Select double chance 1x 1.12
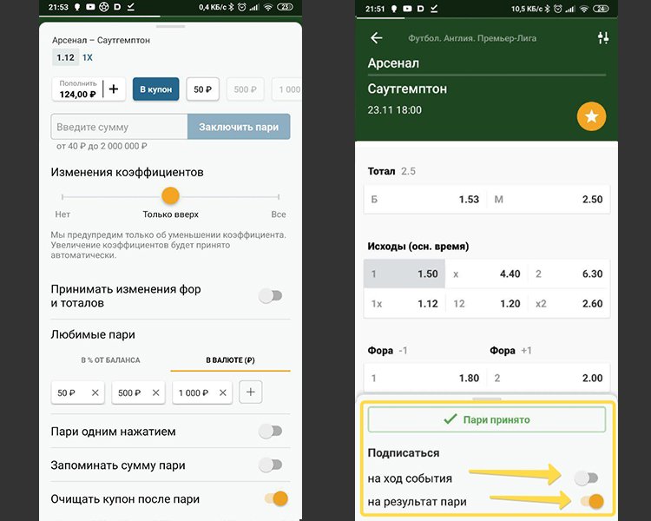Screen dimensions: 651x521 [x=404, y=304]
